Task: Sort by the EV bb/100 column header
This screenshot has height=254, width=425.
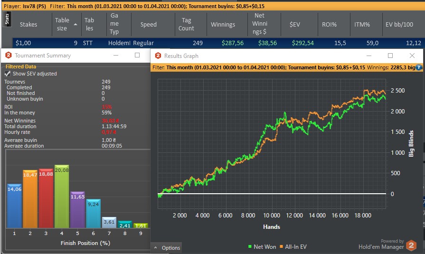Action: click(x=399, y=24)
